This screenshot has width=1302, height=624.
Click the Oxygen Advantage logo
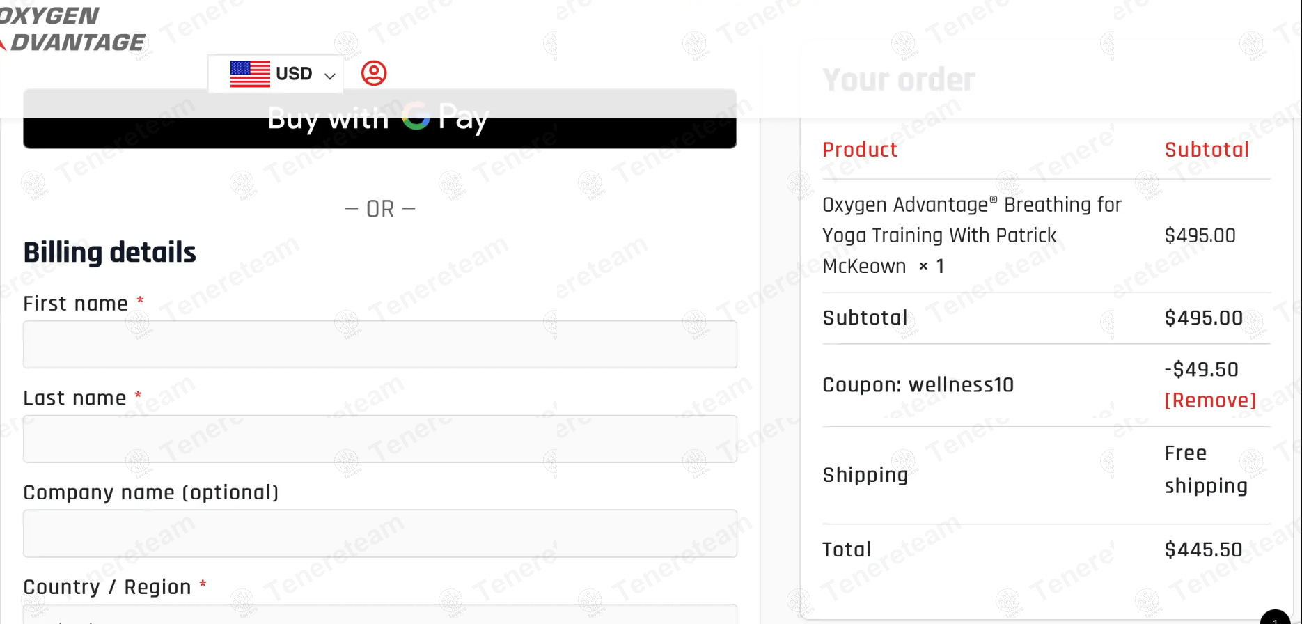(72, 29)
